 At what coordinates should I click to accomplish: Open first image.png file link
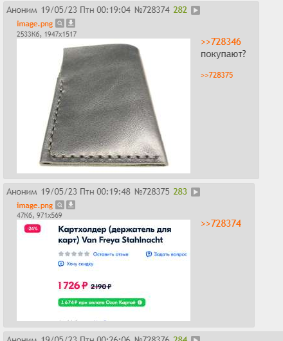coord(35,24)
